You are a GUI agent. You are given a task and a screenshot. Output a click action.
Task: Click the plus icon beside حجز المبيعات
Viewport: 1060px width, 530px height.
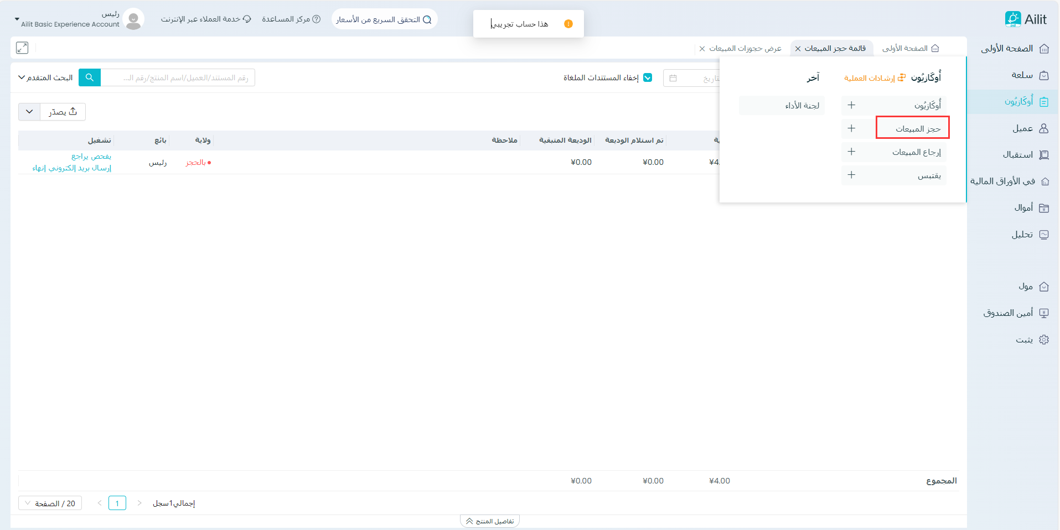point(851,128)
